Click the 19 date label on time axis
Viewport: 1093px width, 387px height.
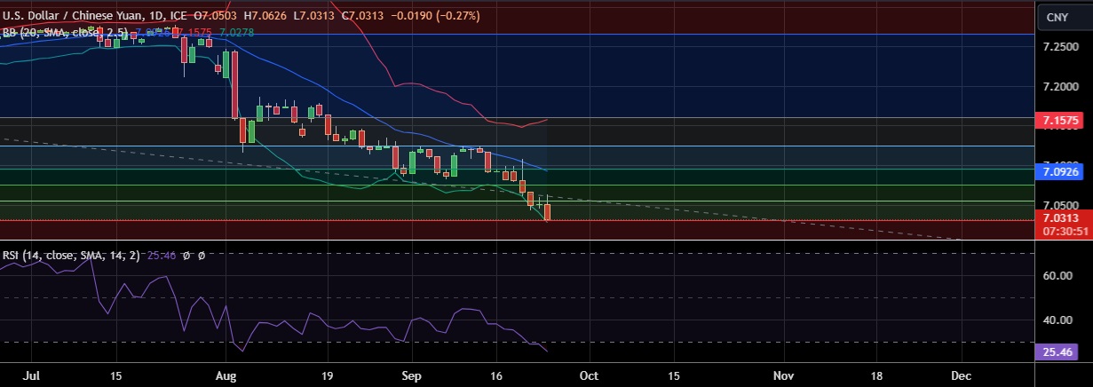[327, 375]
